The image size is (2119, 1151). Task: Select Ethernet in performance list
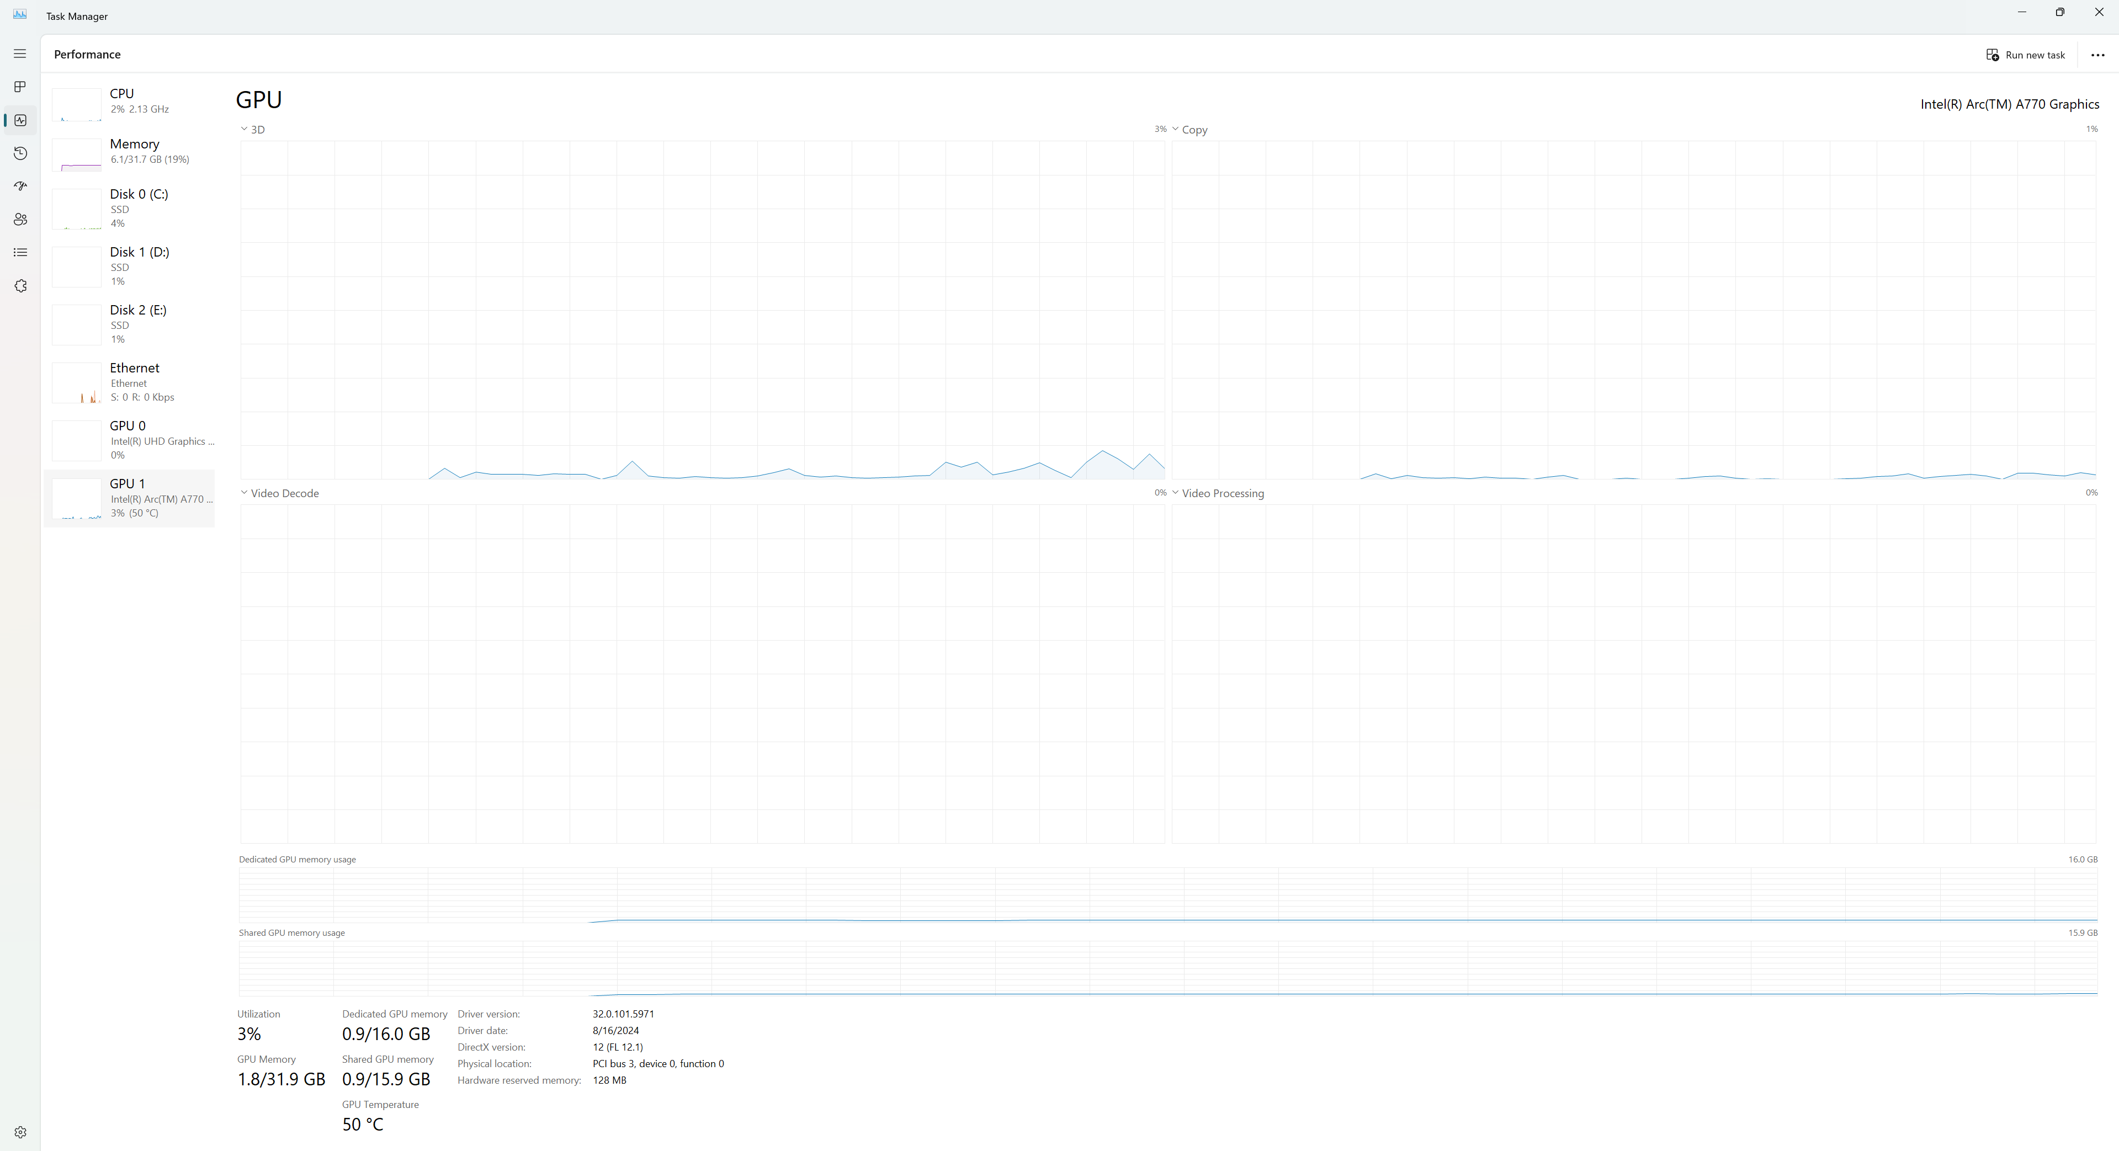130,382
